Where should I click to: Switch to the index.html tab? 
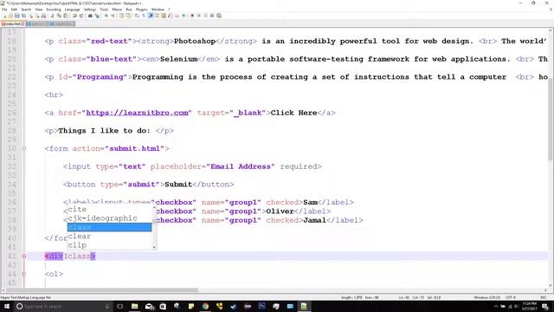click(x=13, y=23)
